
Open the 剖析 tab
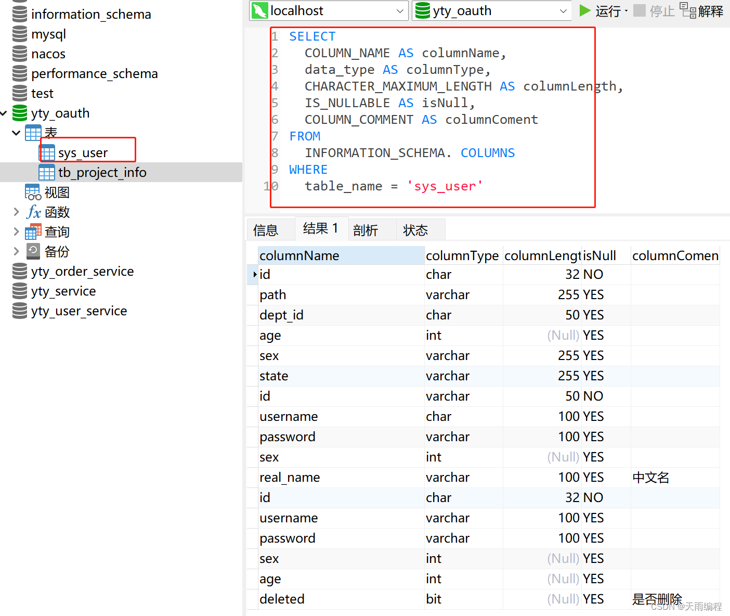coord(366,229)
